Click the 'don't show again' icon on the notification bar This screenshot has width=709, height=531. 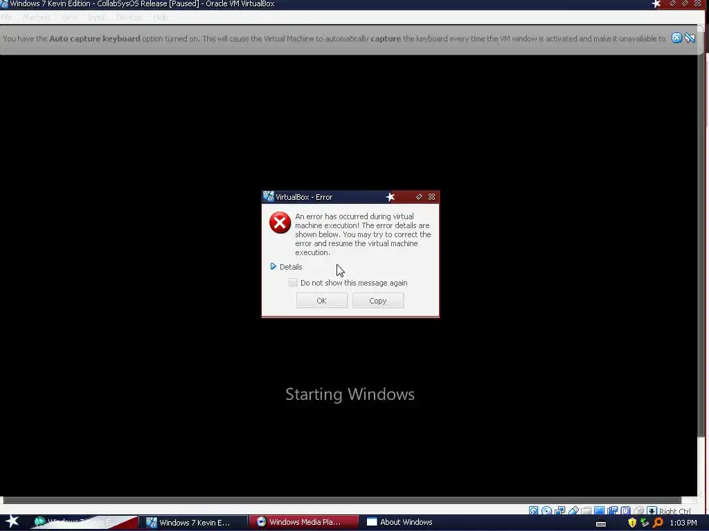pos(690,38)
